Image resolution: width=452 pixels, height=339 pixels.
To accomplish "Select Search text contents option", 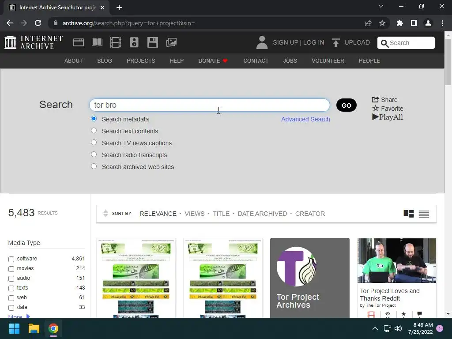I will pos(94,131).
